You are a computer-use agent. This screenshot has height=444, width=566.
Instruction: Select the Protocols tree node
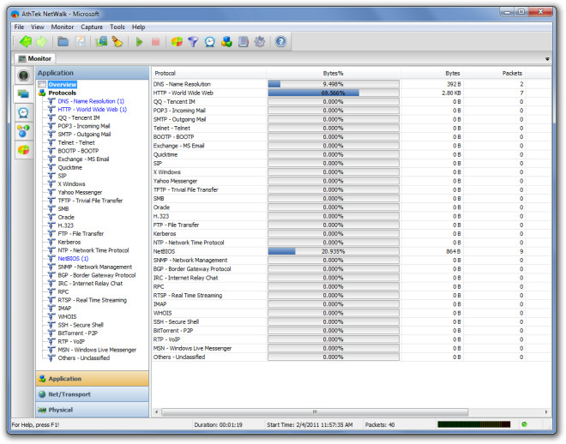tap(62, 93)
